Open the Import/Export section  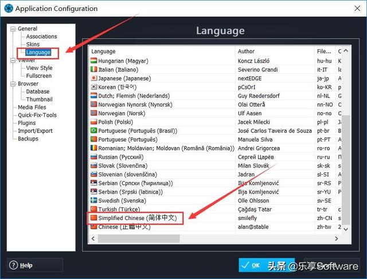point(35,131)
